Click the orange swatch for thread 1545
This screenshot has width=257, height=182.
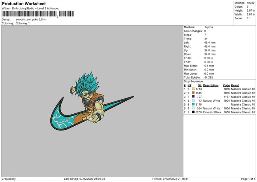point(193,93)
